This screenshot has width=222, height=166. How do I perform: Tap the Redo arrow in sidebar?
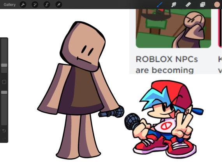pos(4,139)
